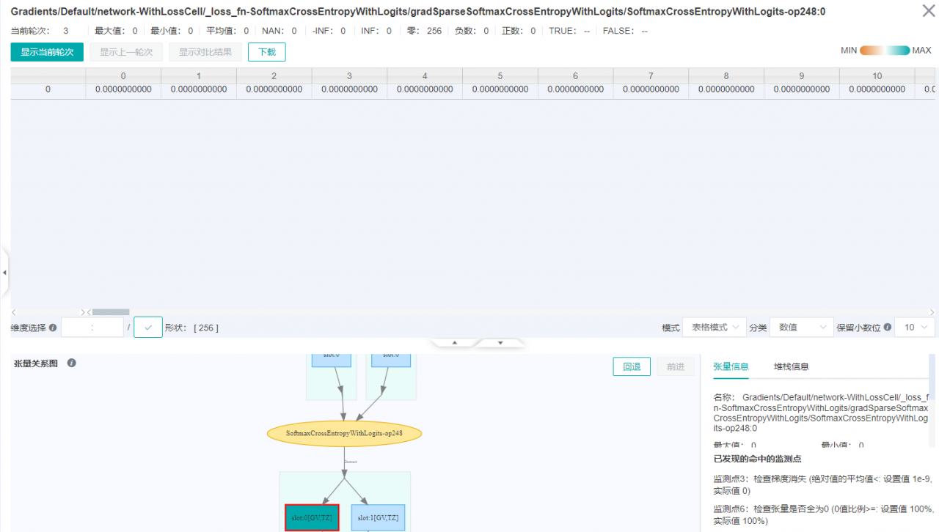Click the value cell under column 9
Viewport: 939px width, 532px height.
coord(802,89)
